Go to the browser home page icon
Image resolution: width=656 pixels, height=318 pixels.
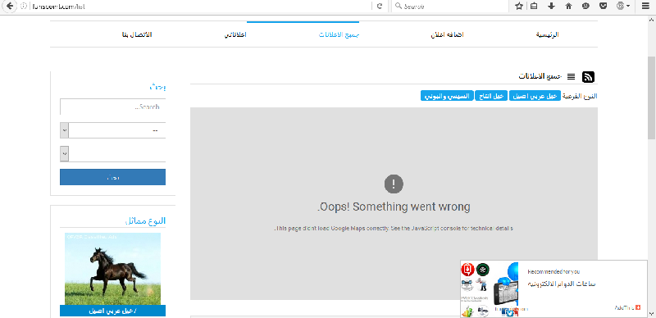tap(568, 7)
